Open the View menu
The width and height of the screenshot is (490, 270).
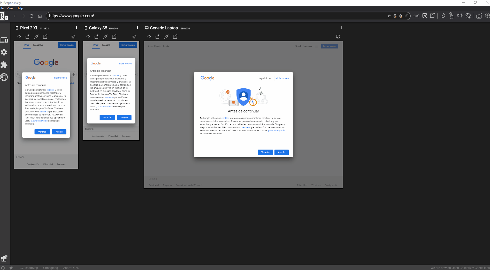pos(10,8)
